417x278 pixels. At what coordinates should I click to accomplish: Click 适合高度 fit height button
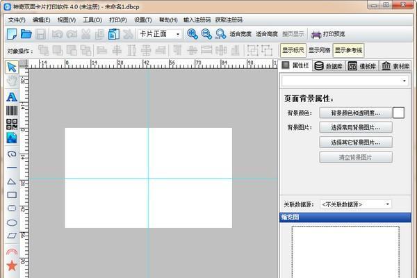pos(267,34)
